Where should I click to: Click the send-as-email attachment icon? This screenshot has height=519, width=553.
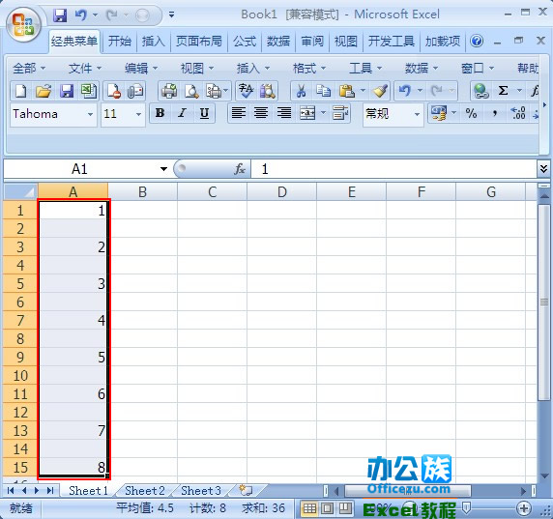pyautogui.click(x=135, y=91)
